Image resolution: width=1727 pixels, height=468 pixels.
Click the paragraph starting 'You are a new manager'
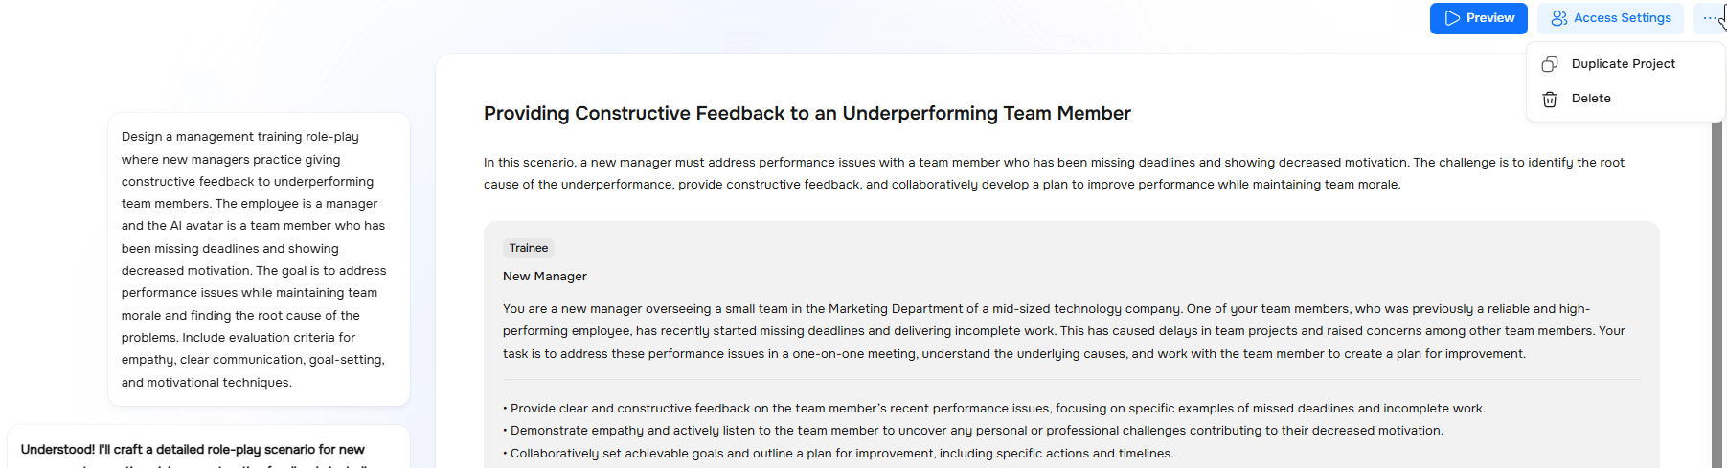coord(1063,331)
